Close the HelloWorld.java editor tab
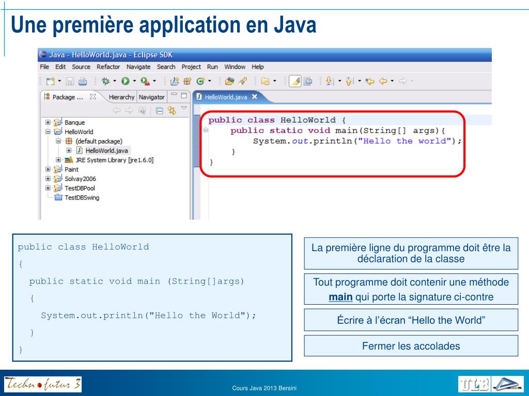Viewport: 529px width, 396px height. 254,96
